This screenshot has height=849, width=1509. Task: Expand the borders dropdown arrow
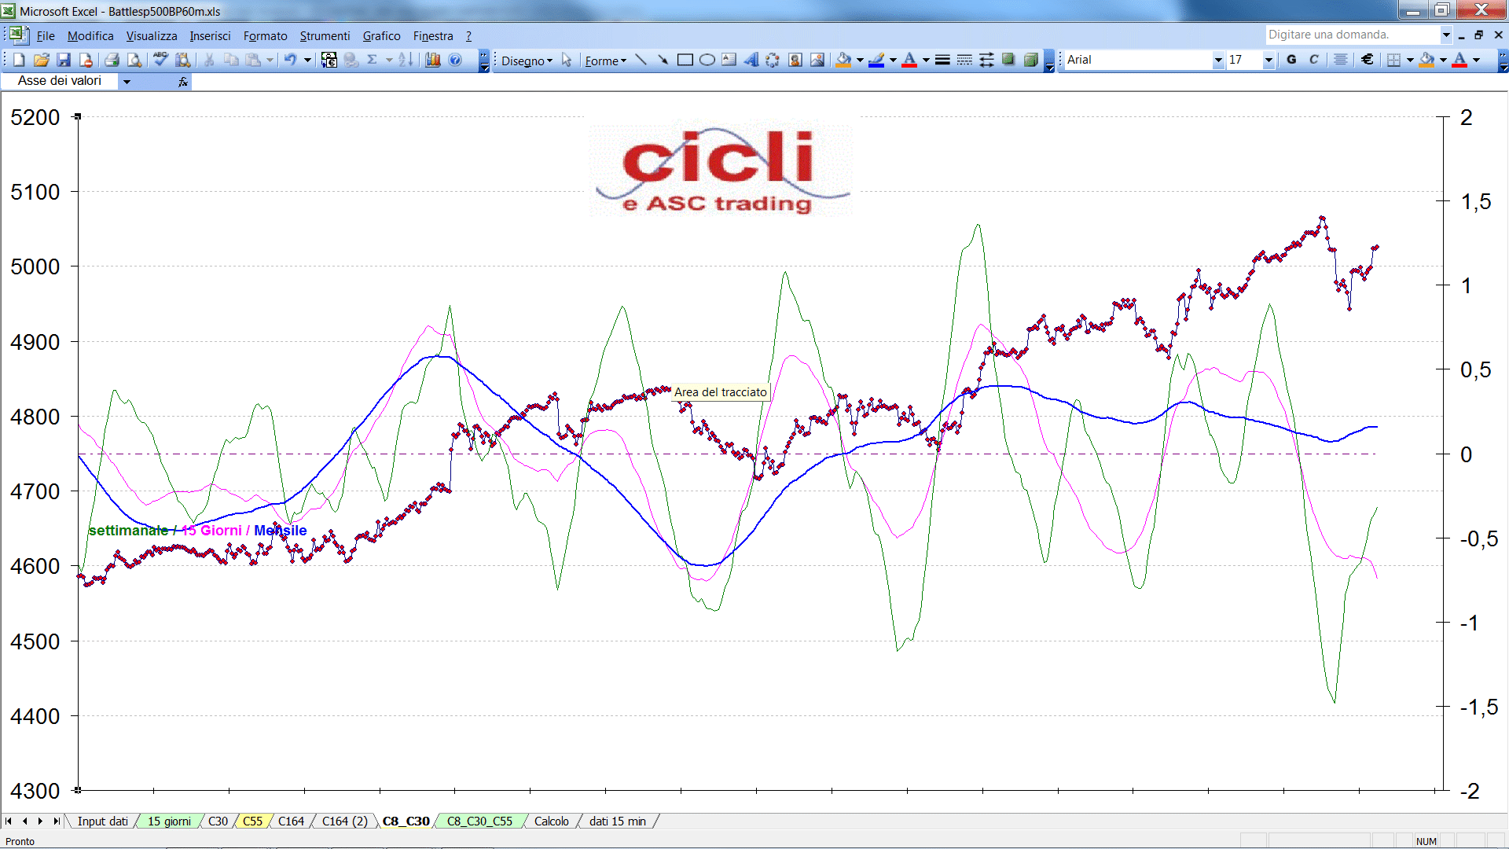pos(1409,60)
